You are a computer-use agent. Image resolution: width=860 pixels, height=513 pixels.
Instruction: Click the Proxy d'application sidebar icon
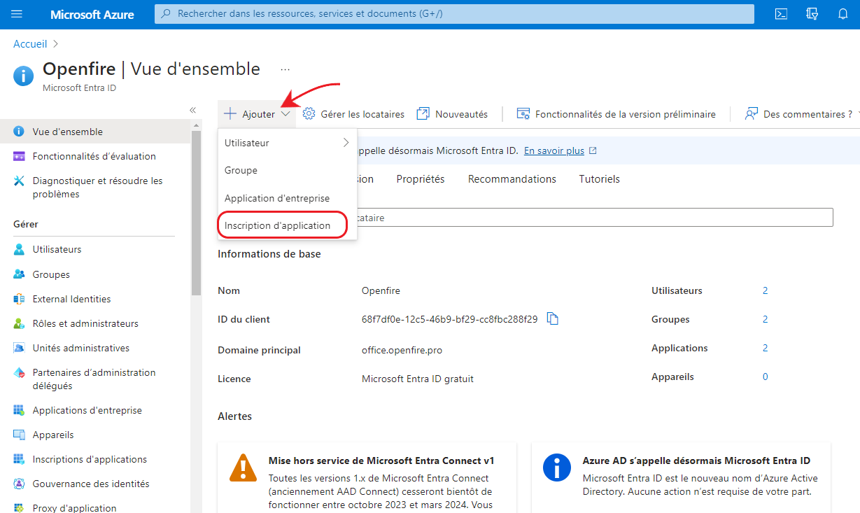pyautogui.click(x=20, y=508)
